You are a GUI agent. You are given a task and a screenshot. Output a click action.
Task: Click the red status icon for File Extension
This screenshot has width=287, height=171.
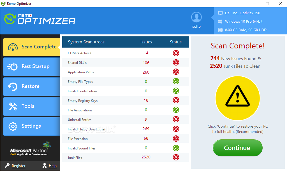point(176,139)
